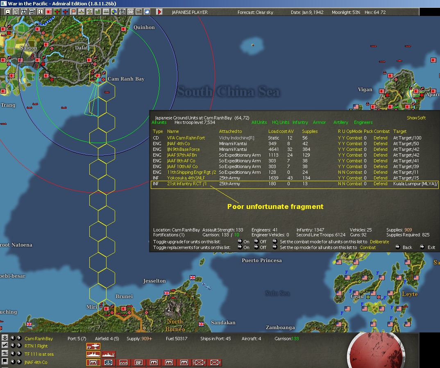Screen dimensions: 440x368
Task: Open IJN 9th Base Force unit
Action: 183,149
